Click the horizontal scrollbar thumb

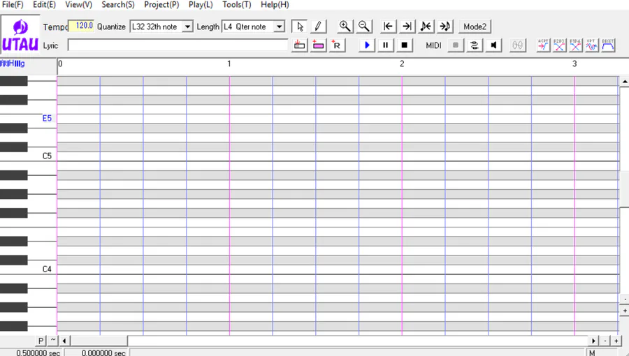[99, 341]
